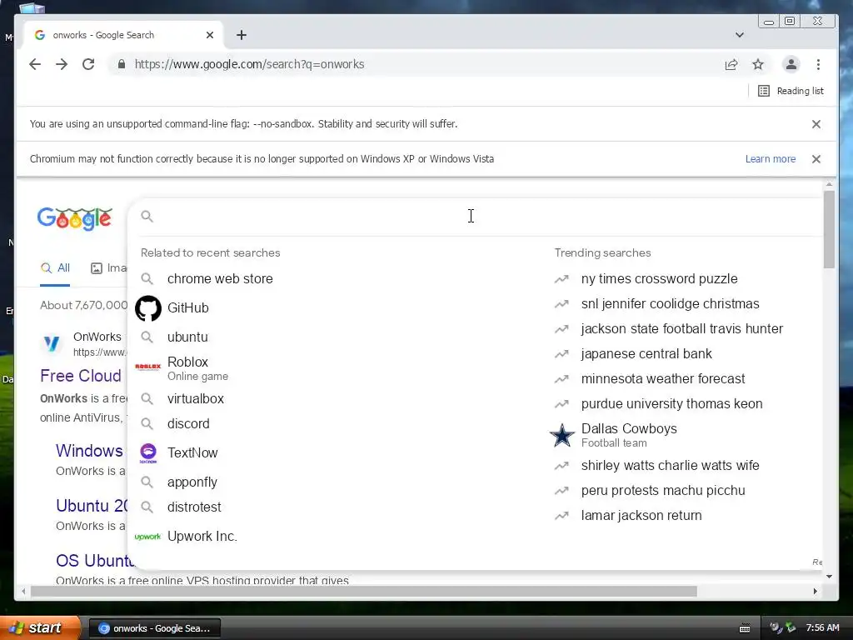Open the Learn more link
The image size is (853, 640).
pos(771,159)
